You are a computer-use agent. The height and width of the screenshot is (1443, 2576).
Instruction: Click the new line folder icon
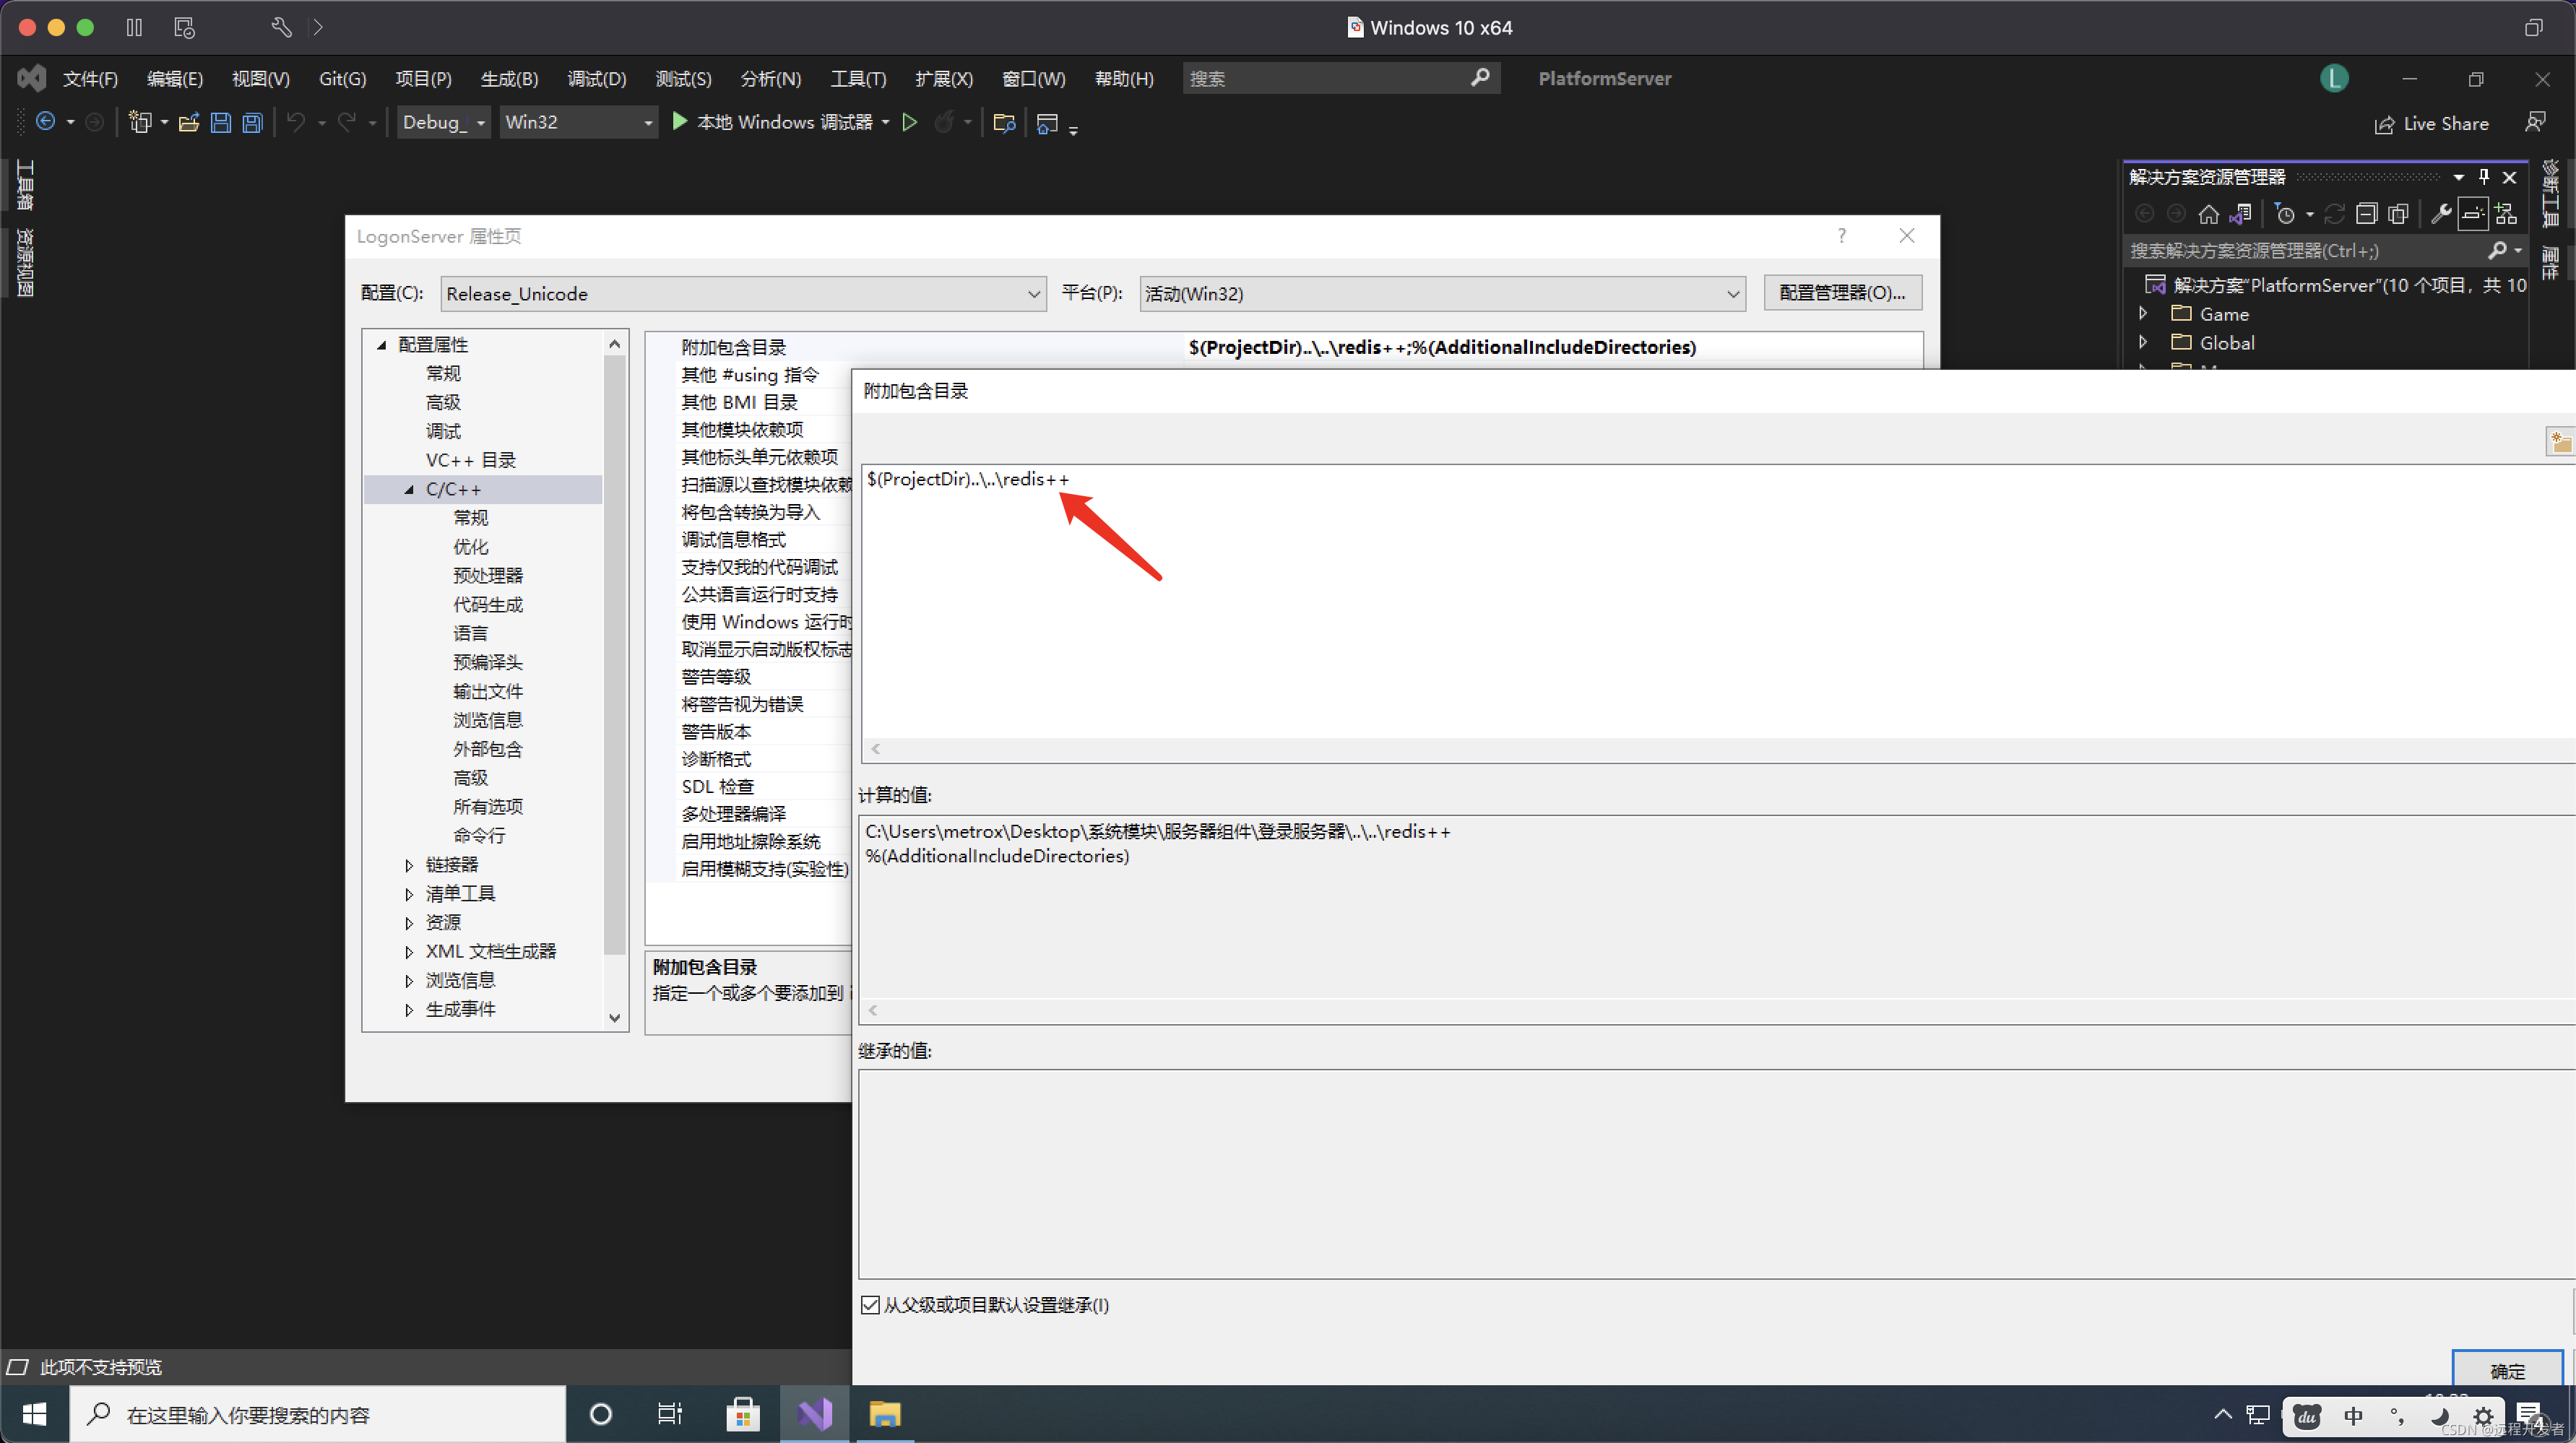coord(2560,441)
